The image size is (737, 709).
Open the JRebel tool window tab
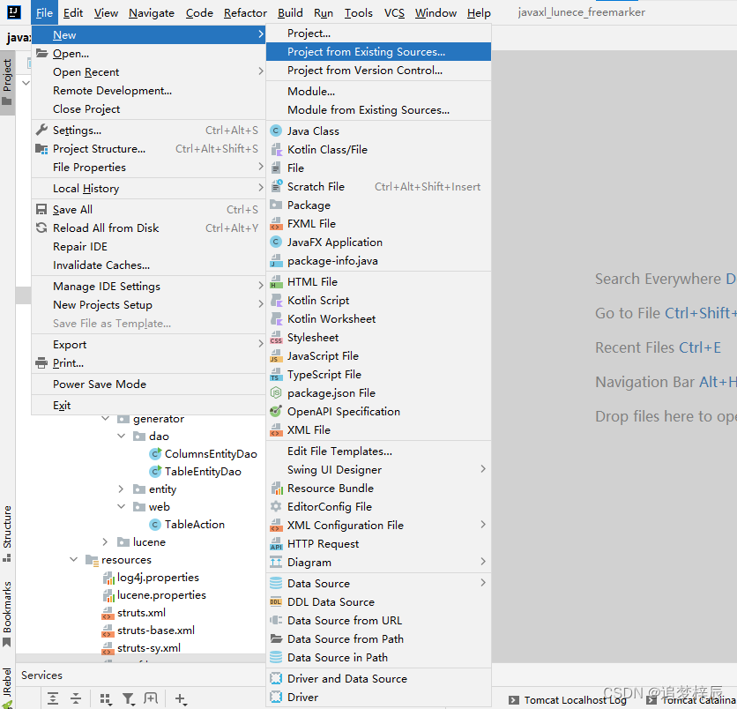coord(7,687)
